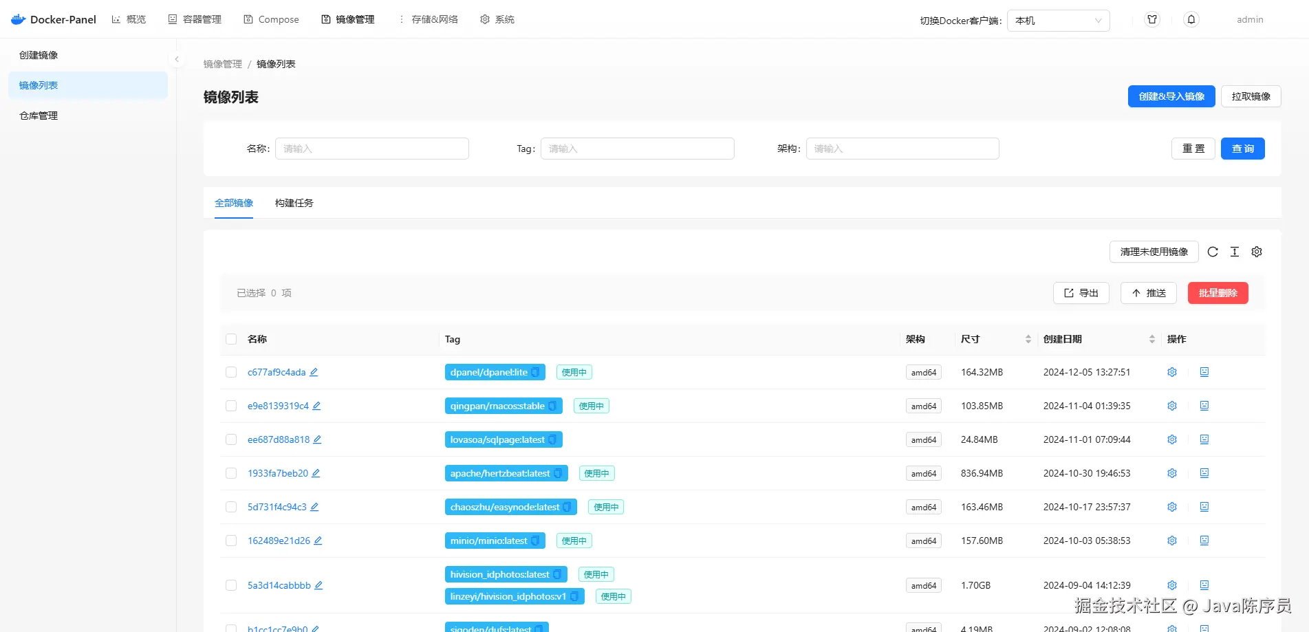Open notifications bell icon
This screenshot has height=632, width=1309.
[x=1191, y=19]
